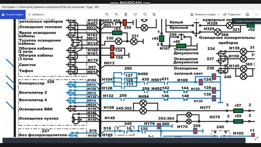
Task: Click the H375 wire label
Action: [x=215, y=117]
